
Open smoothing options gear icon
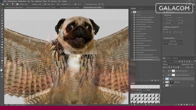[x=75, y=4]
